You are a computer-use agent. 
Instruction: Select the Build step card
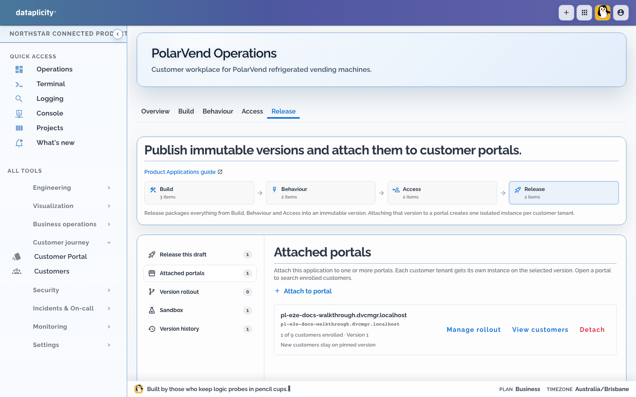199,193
